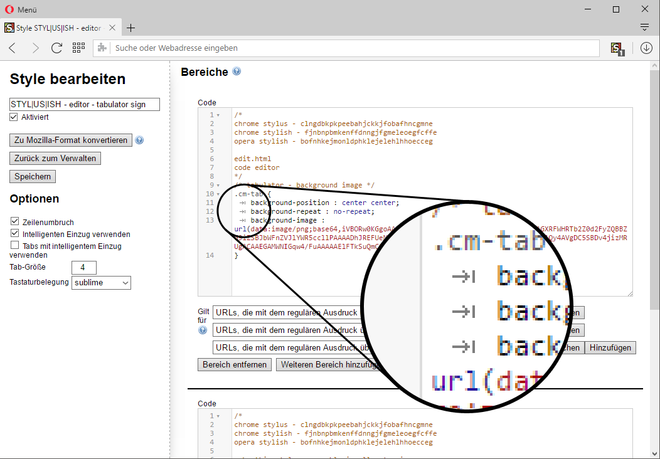The image size is (660, 459).
Task: Click Zurück zum Verwalten button
Action: (55, 159)
